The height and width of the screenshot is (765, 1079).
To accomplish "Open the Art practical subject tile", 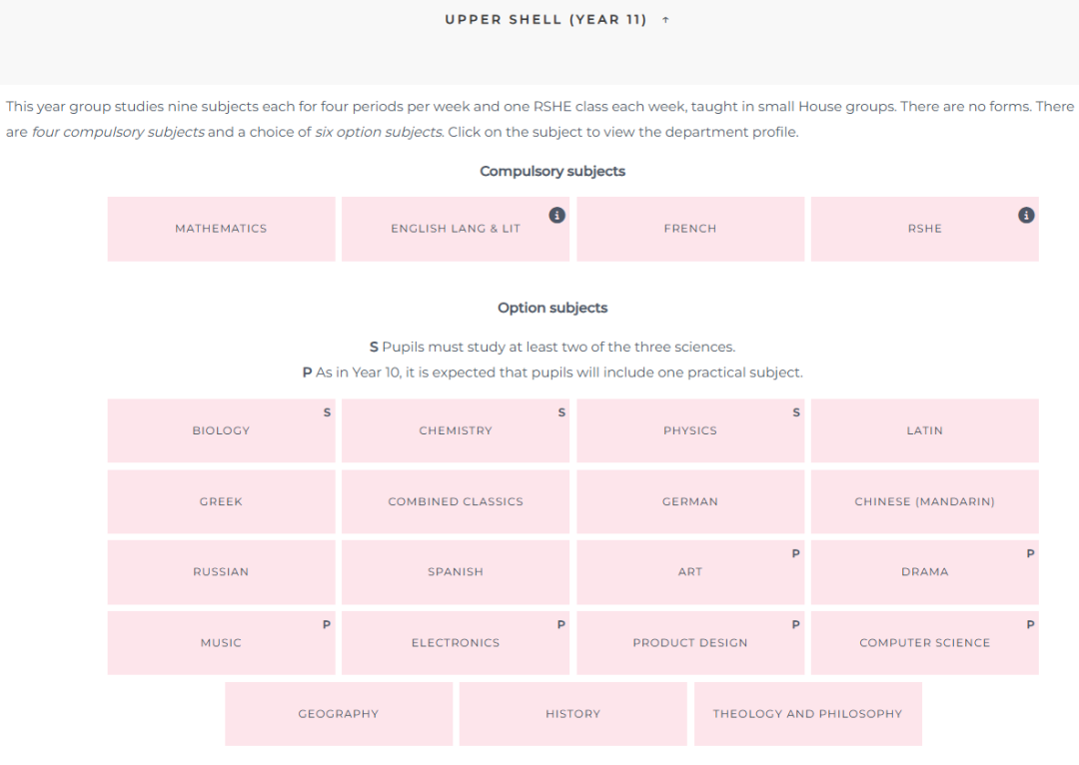I will tap(690, 571).
